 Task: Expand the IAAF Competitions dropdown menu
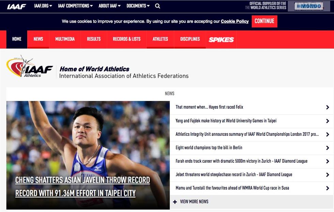(75, 6)
